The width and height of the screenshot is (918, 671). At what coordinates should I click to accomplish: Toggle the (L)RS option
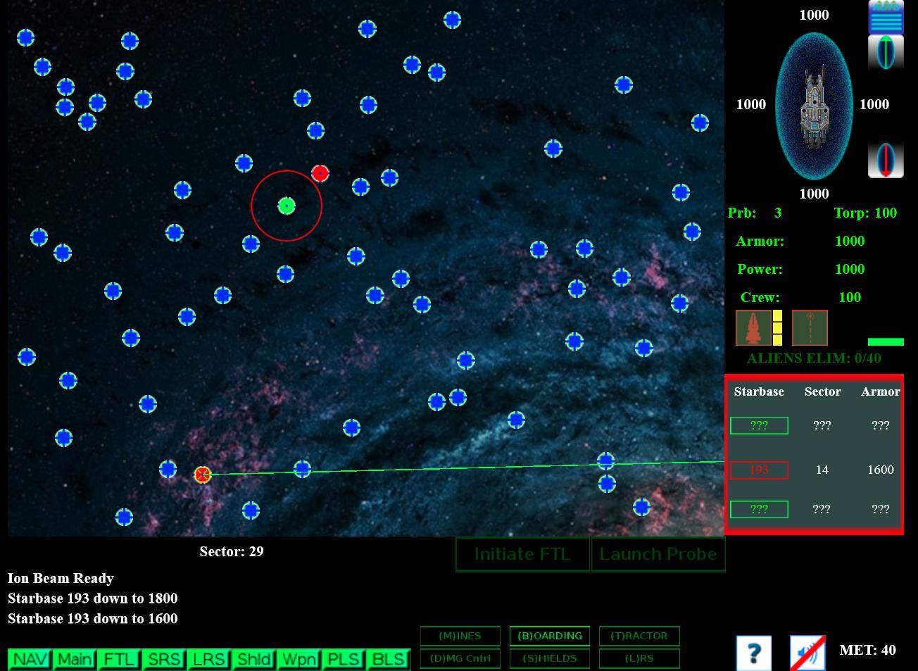(x=639, y=658)
